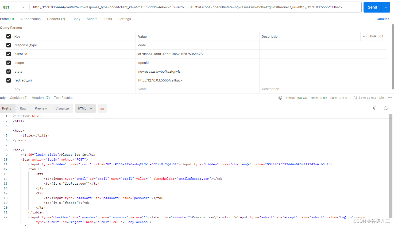394x226 pixels.
Task: Copy the response body with copy icon
Action: pyautogui.click(x=375, y=108)
